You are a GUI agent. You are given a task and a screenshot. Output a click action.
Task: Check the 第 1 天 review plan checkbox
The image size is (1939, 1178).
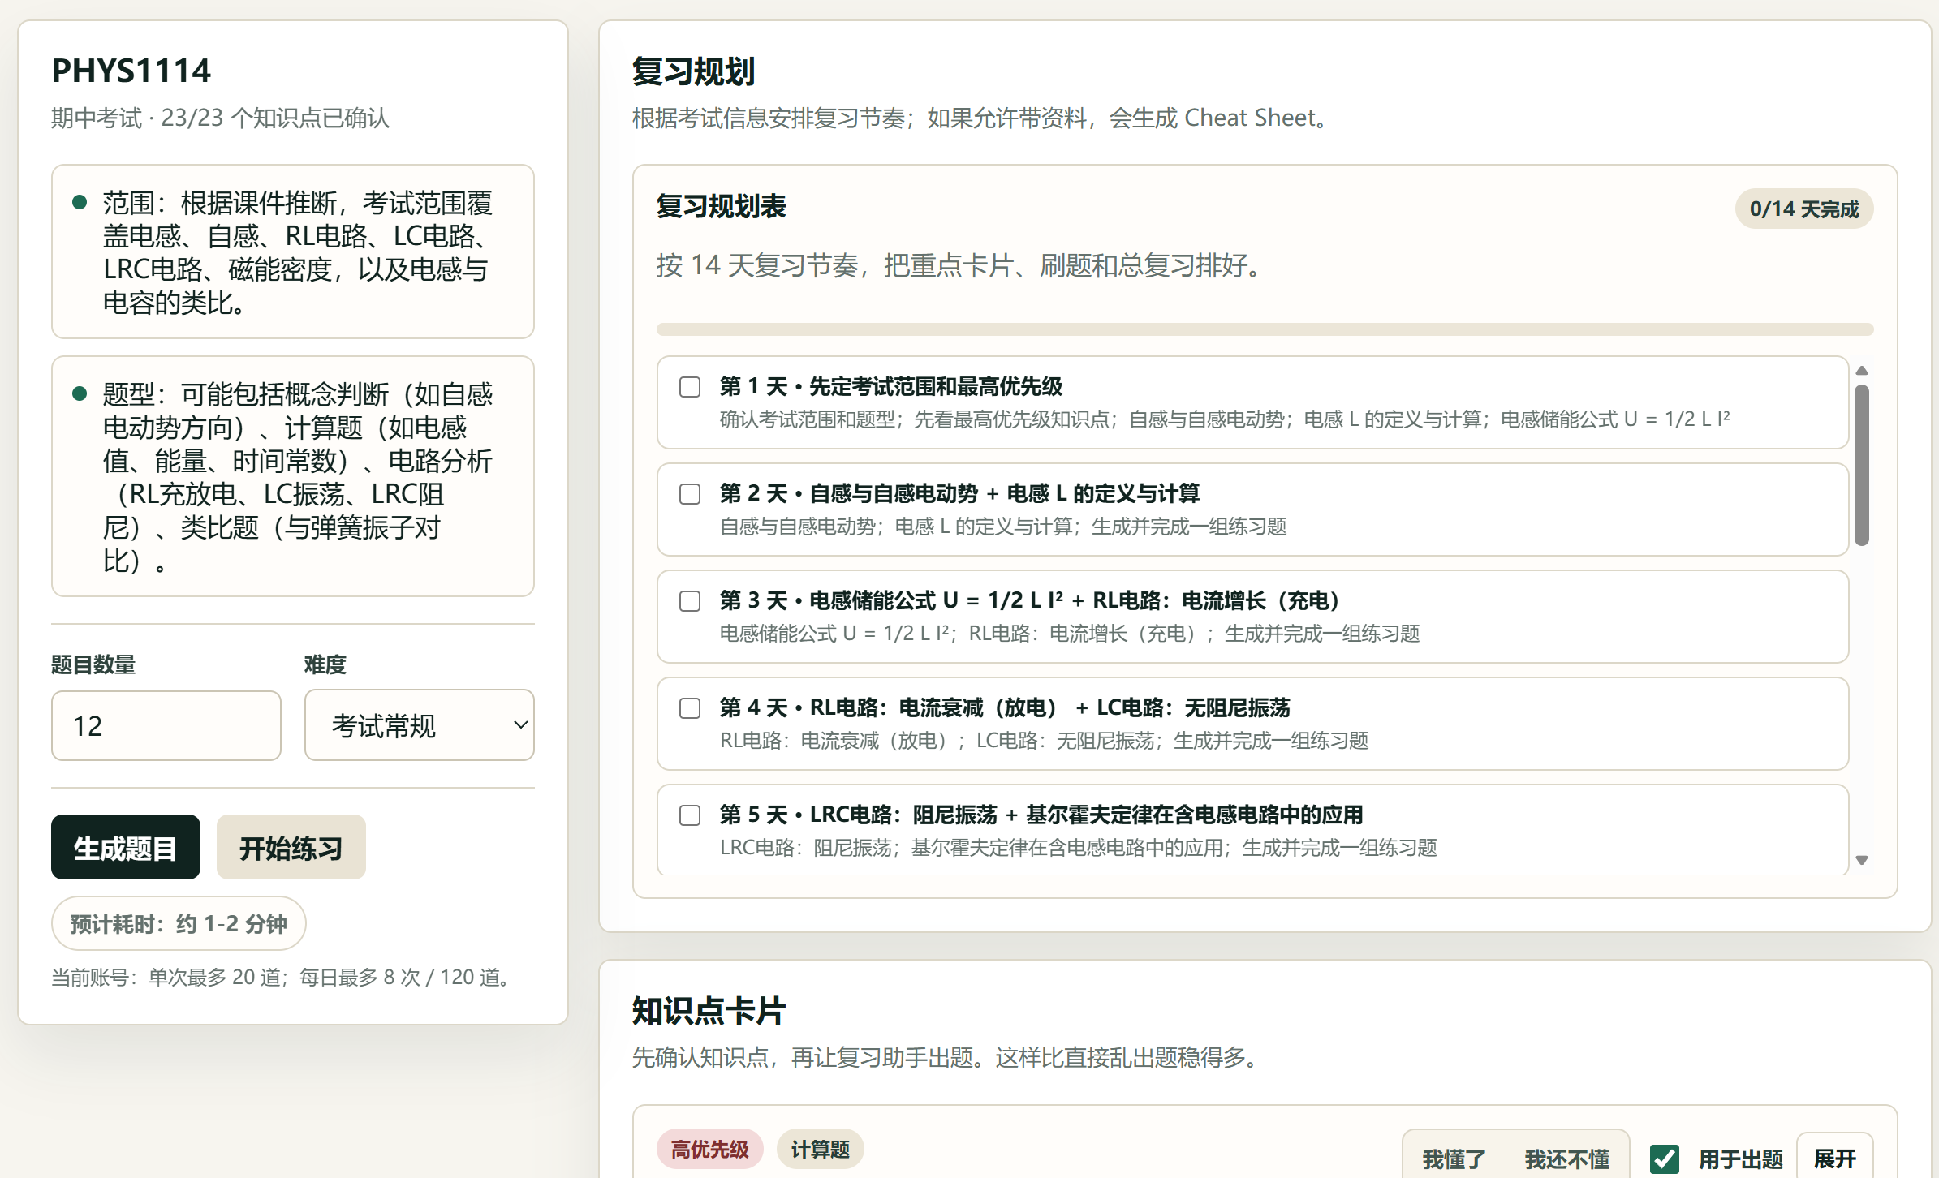690,387
